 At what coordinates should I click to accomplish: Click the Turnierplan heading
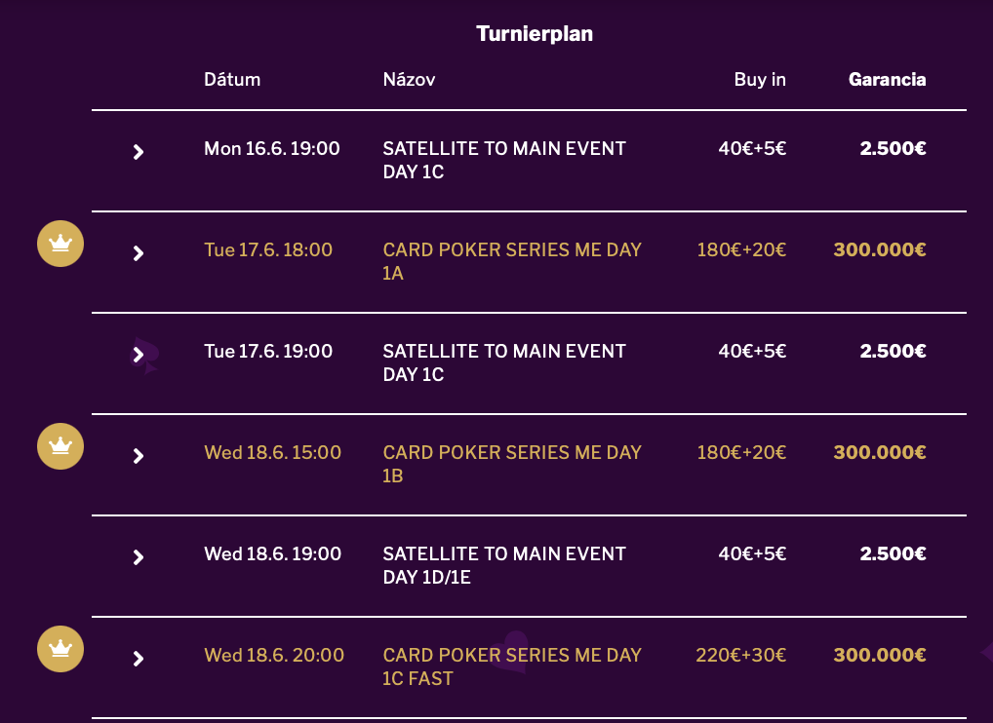coord(535,34)
